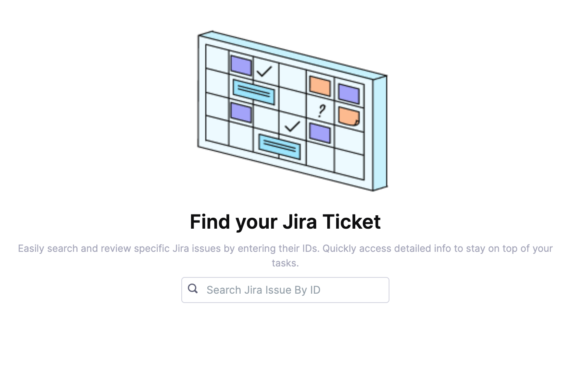Click the top orange sticky note
Screen dimensions: 574x368
(x=320, y=85)
